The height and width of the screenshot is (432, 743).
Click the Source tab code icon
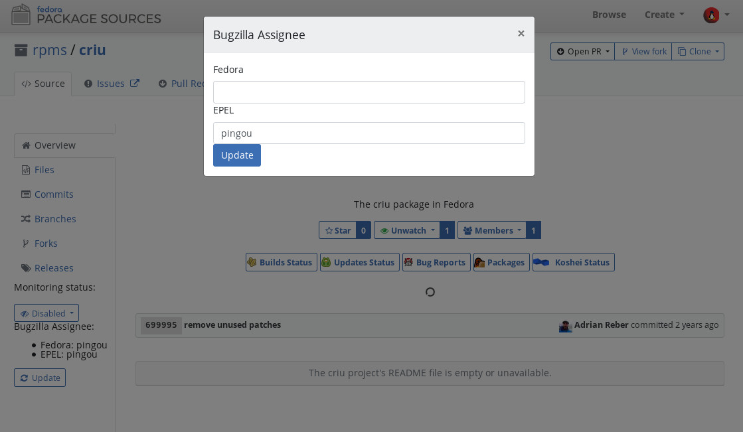[26, 84]
